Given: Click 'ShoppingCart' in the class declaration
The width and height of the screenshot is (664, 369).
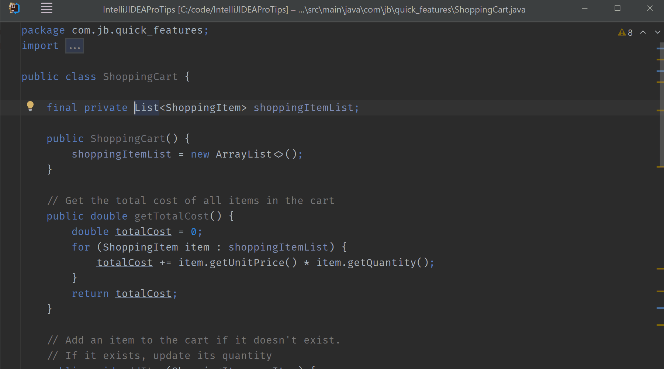Looking at the screenshot, I should (x=140, y=77).
